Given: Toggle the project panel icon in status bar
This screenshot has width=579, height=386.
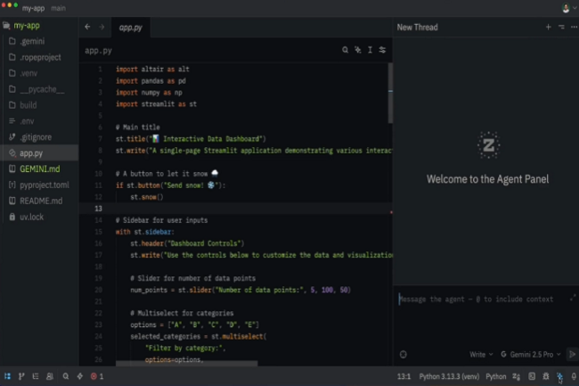Looking at the screenshot, I should click(7, 376).
